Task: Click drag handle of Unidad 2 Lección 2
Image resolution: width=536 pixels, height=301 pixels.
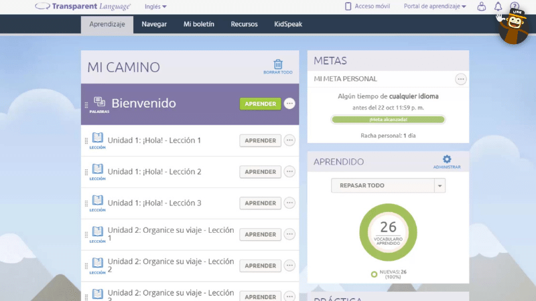Action: pyautogui.click(x=86, y=266)
